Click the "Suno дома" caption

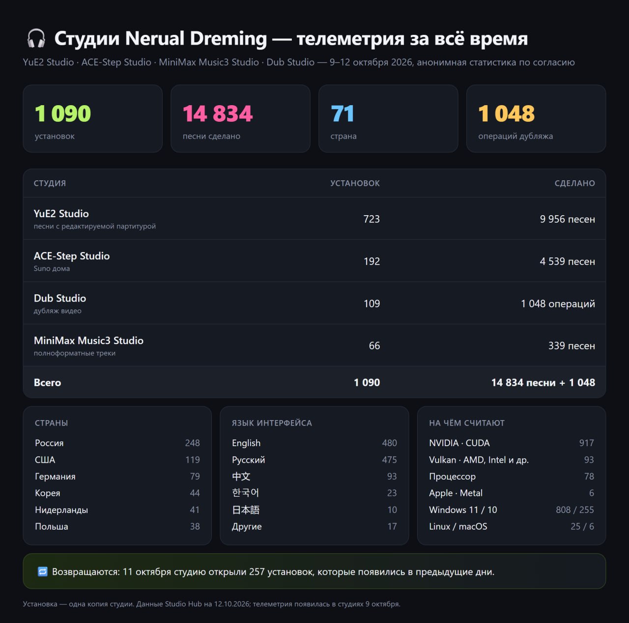(x=52, y=268)
